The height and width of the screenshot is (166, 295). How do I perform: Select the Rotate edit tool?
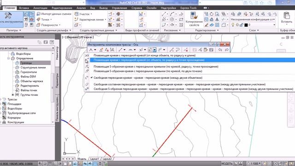(x=212, y=14)
